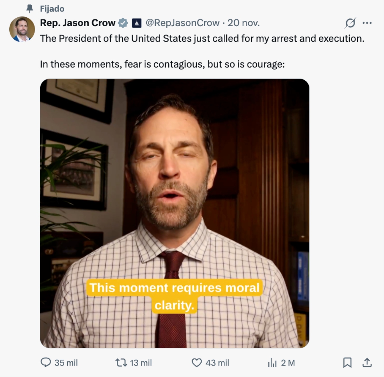
Task: Open the @RepJasonCrow handle link
Action: (x=182, y=23)
